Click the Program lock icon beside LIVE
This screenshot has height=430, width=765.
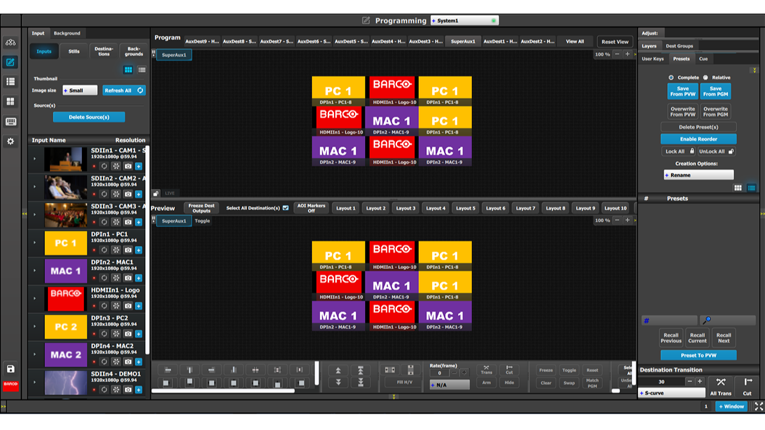(x=156, y=193)
